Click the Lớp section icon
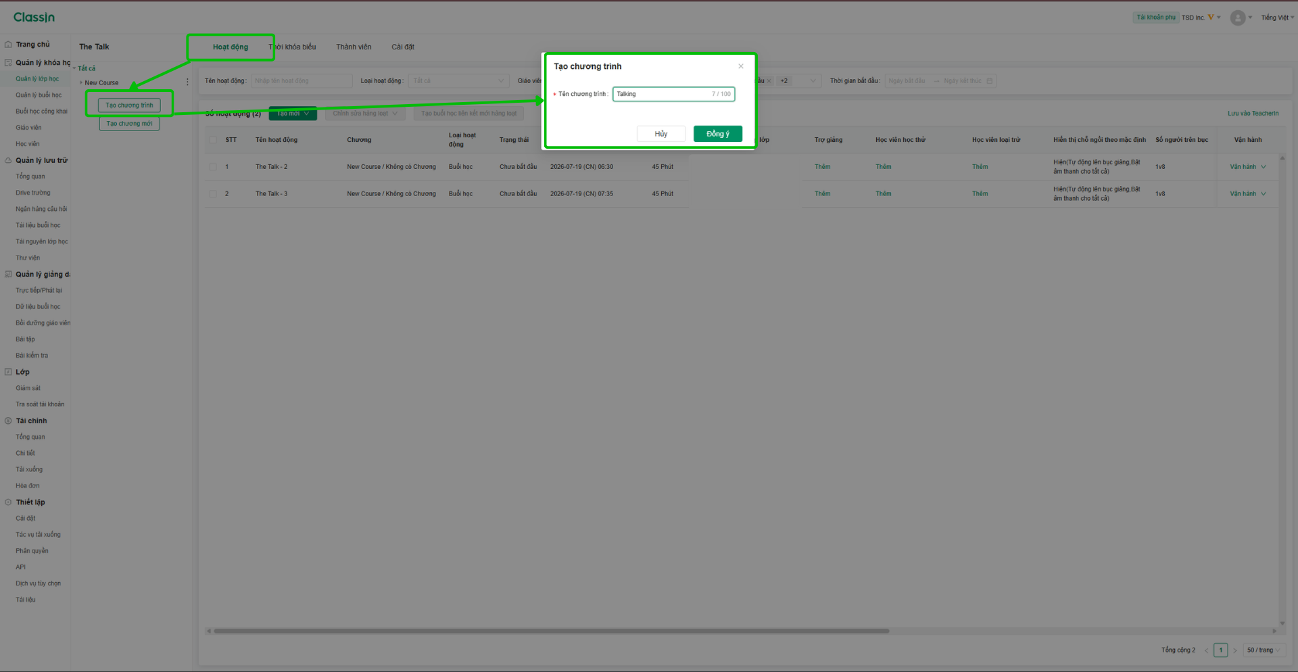 (x=8, y=372)
